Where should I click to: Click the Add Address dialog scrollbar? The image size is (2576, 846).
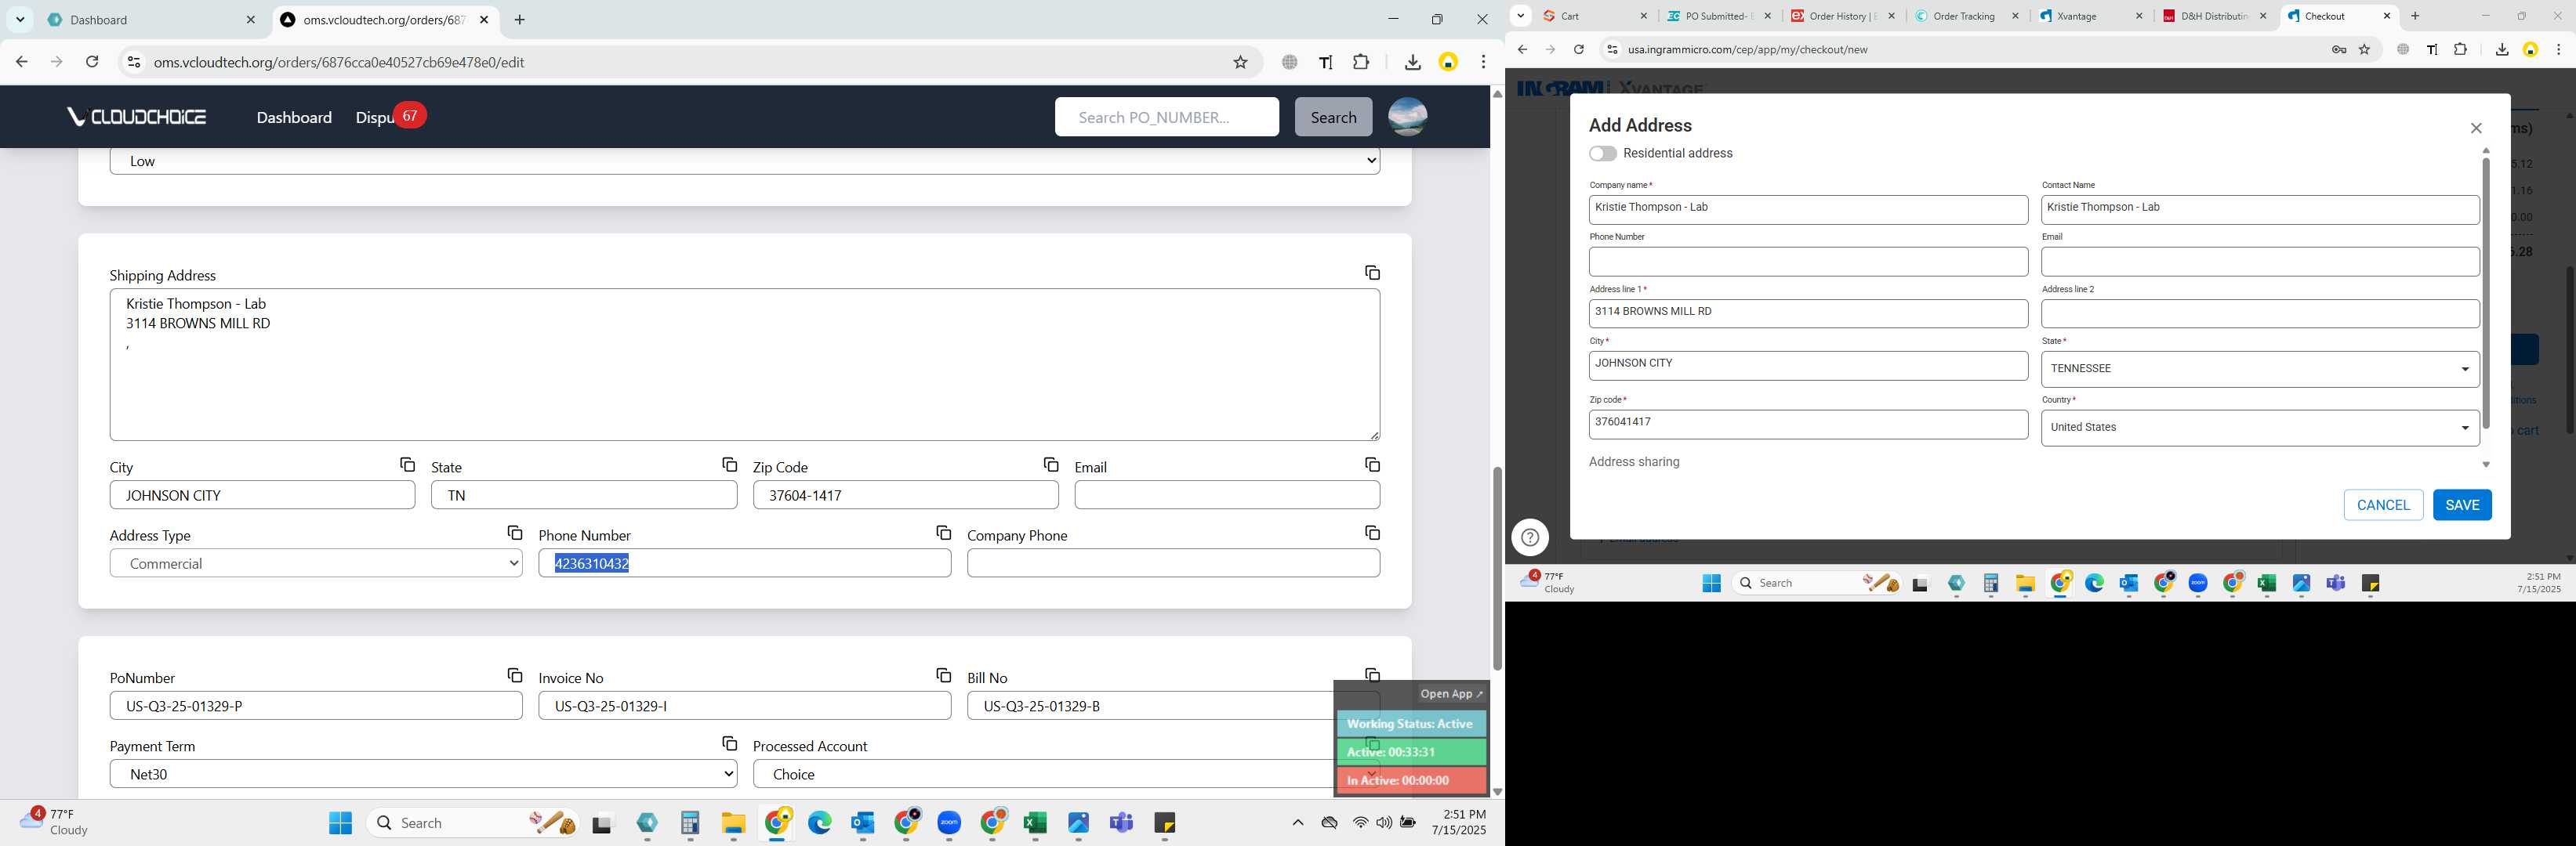click(2486, 293)
